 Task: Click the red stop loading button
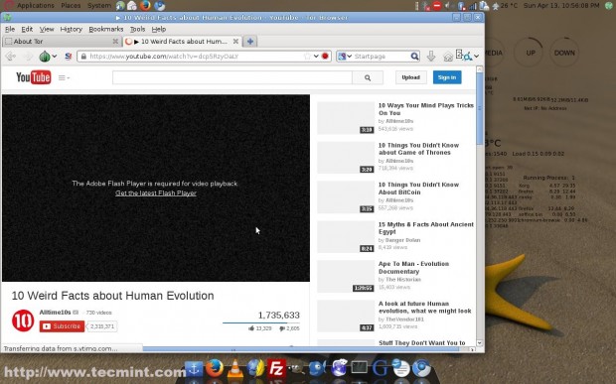tap(325, 57)
